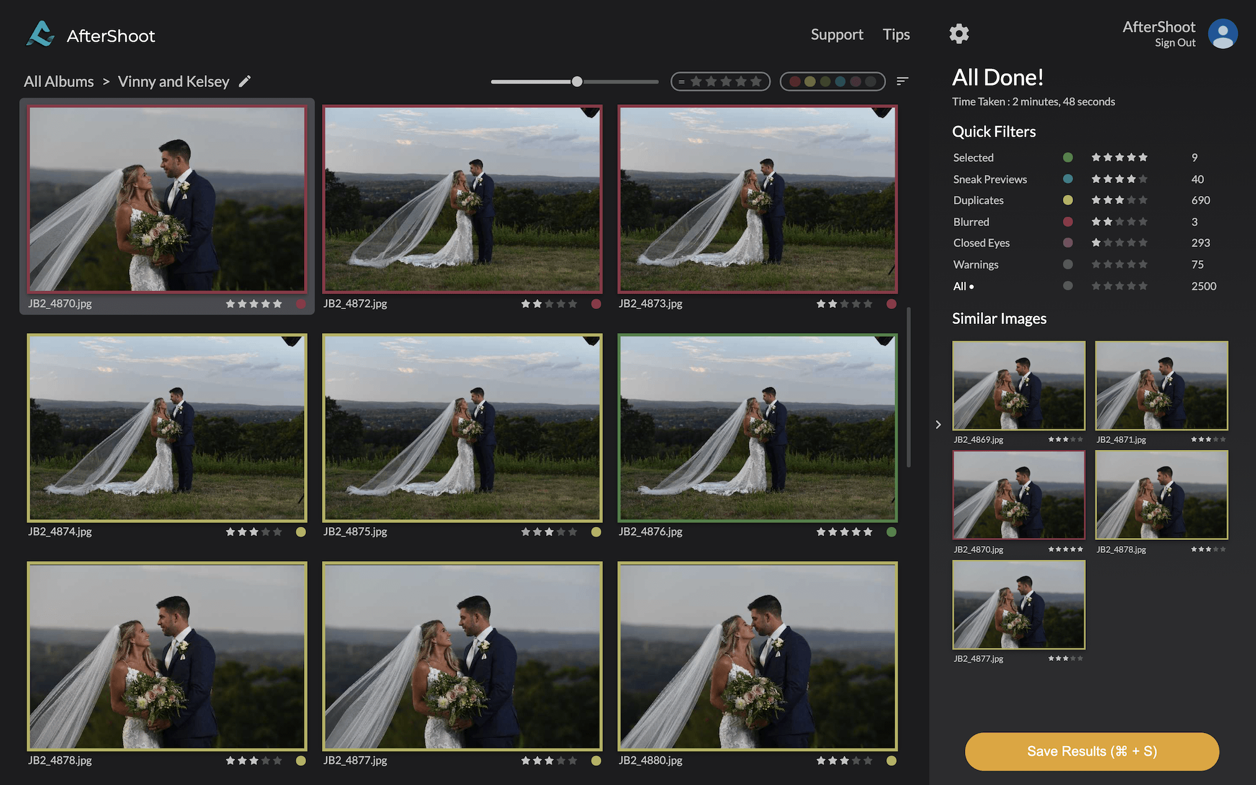Click the 690 count in Duplicates row
This screenshot has height=785, width=1256.
[x=1200, y=200]
